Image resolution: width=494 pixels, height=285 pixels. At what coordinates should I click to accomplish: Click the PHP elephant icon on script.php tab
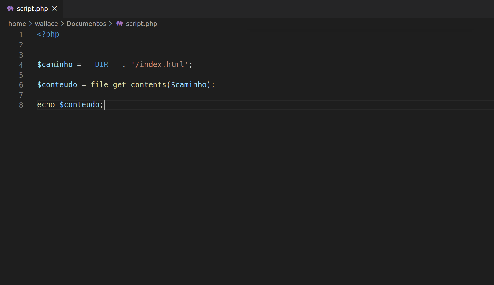coord(10,8)
